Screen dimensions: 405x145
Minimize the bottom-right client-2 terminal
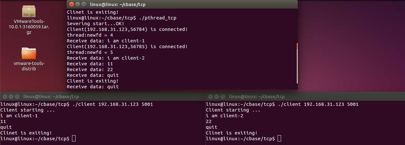pyautogui.click(x=216, y=96)
